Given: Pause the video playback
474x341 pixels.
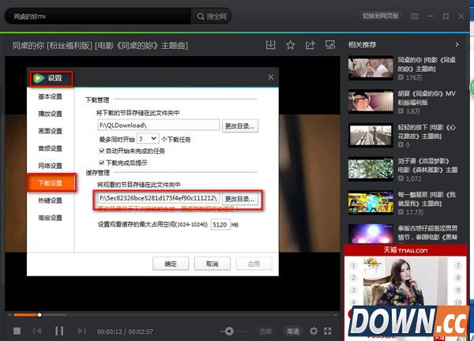Looking at the screenshot, I should pyautogui.click(x=59, y=331).
